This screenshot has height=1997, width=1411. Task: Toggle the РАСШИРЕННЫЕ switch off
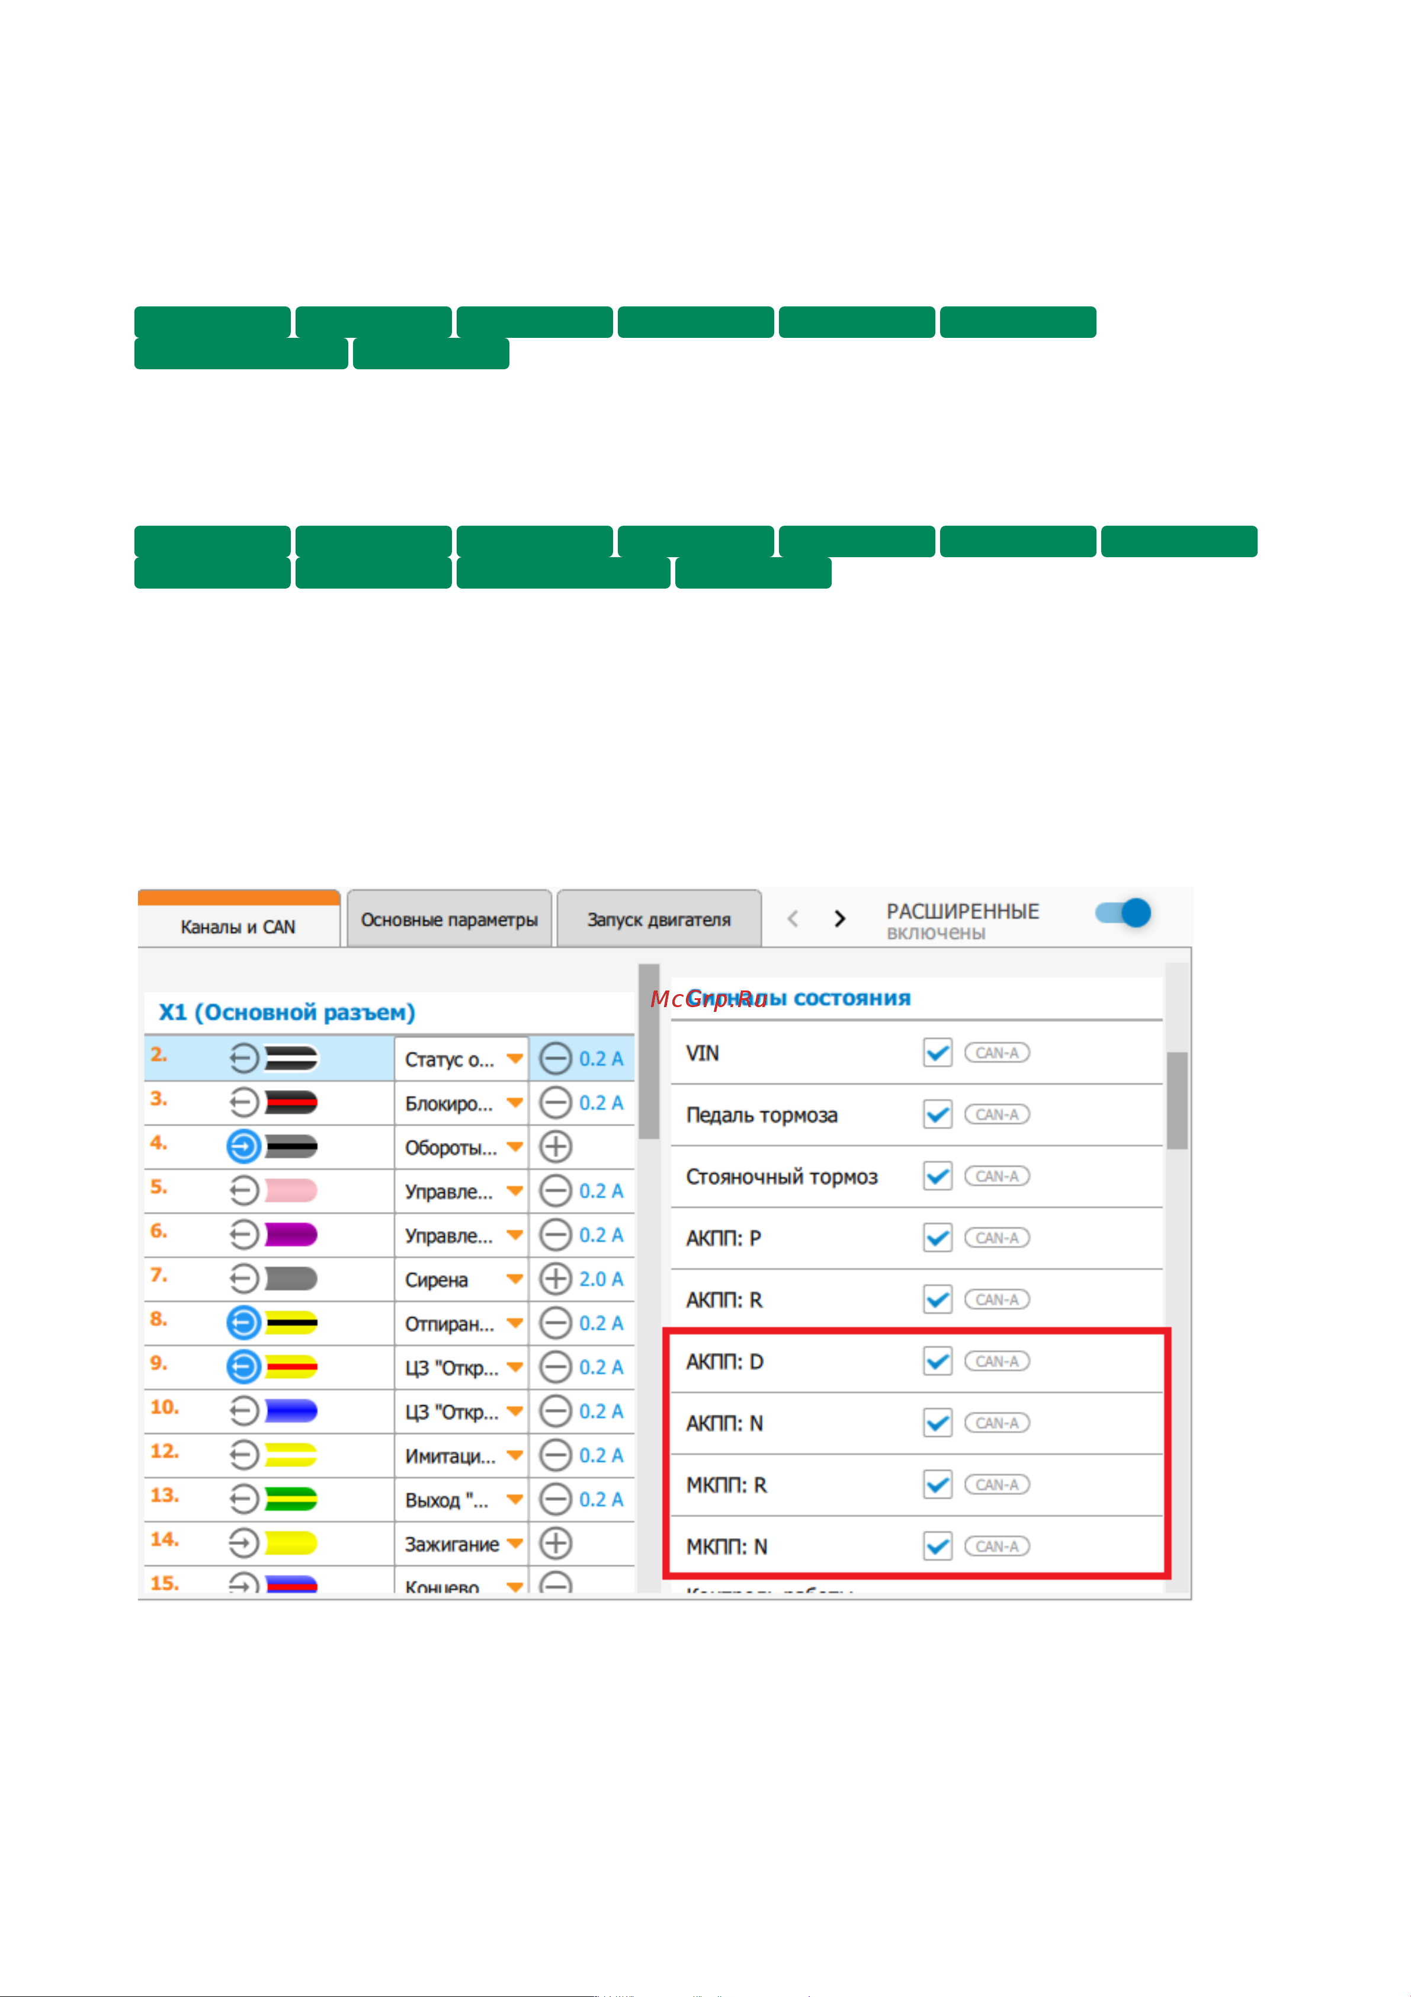(x=1123, y=913)
